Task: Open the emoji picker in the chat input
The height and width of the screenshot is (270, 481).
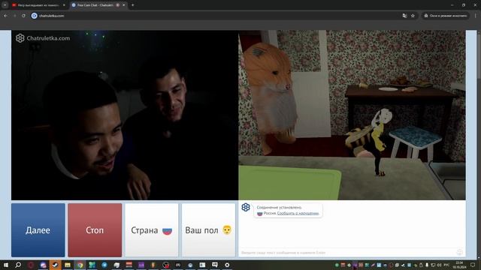Action: [x=459, y=252]
